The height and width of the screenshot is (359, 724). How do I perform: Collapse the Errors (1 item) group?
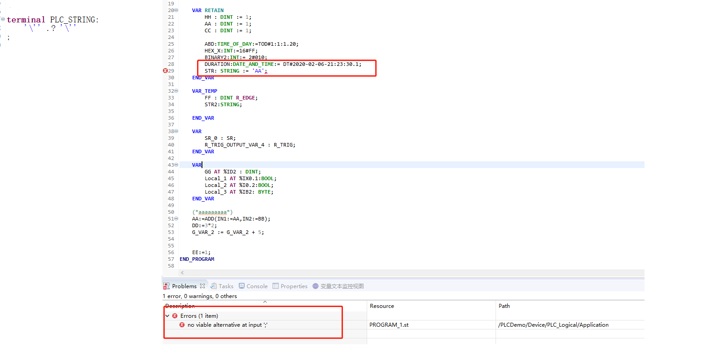point(167,316)
